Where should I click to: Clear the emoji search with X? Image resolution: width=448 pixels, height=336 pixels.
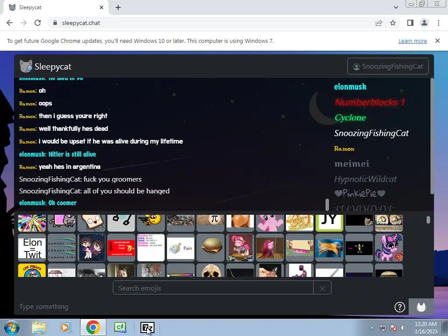click(322, 288)
